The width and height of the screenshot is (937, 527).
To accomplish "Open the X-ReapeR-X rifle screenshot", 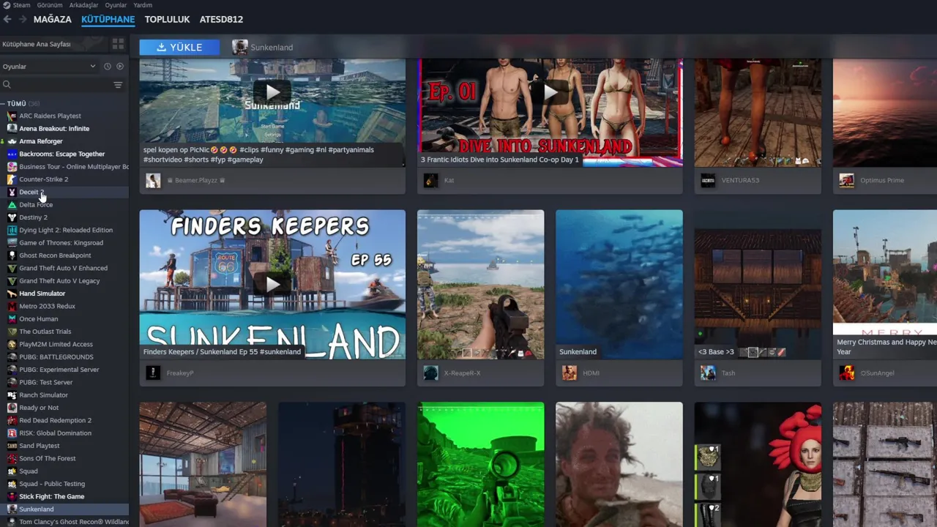I will pos(481,285).
